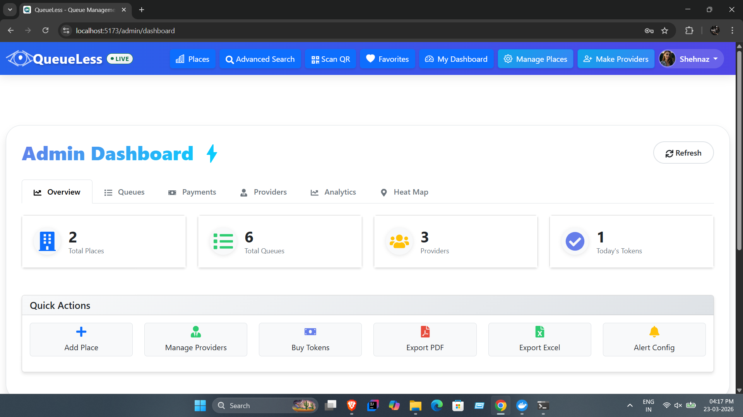The height and width of the screenshot is (417, 743).
Task: Click the green person icon in Manage Providers
Action: coord(196,332)
